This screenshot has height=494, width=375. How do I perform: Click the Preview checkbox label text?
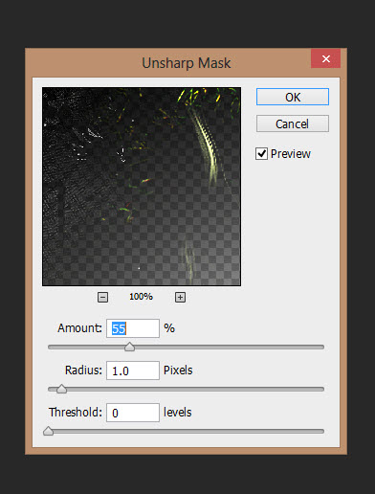291,154
